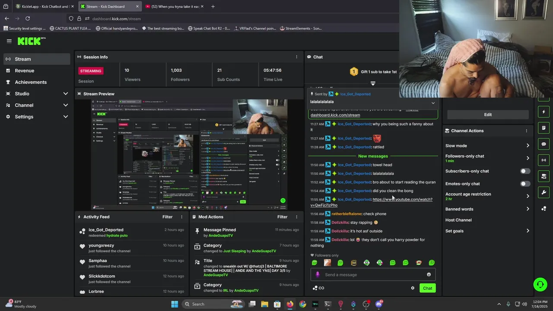Click the chat bubble sidebar icon
The image size is (553, 311).
tap(543, 144)
